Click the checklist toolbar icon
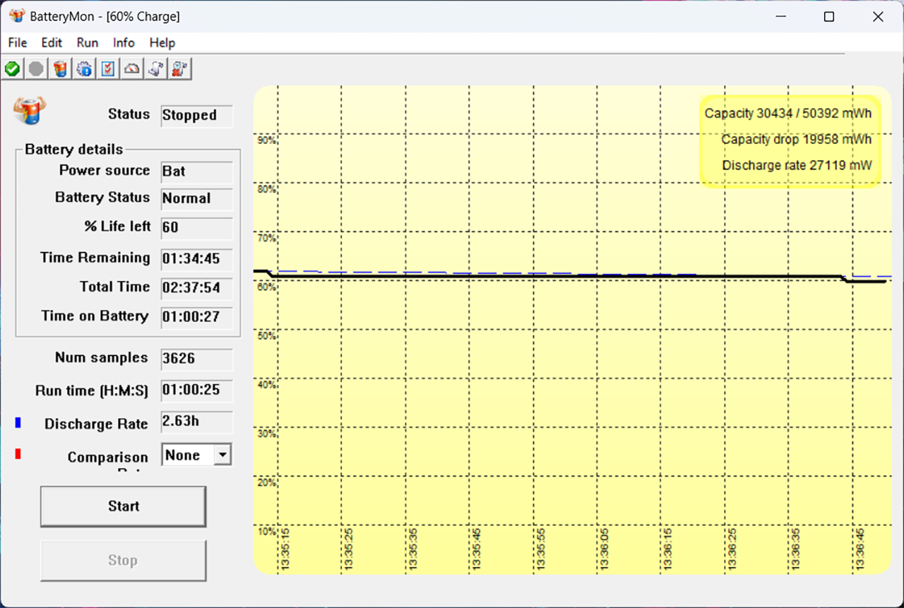 (x=108, y=68)
